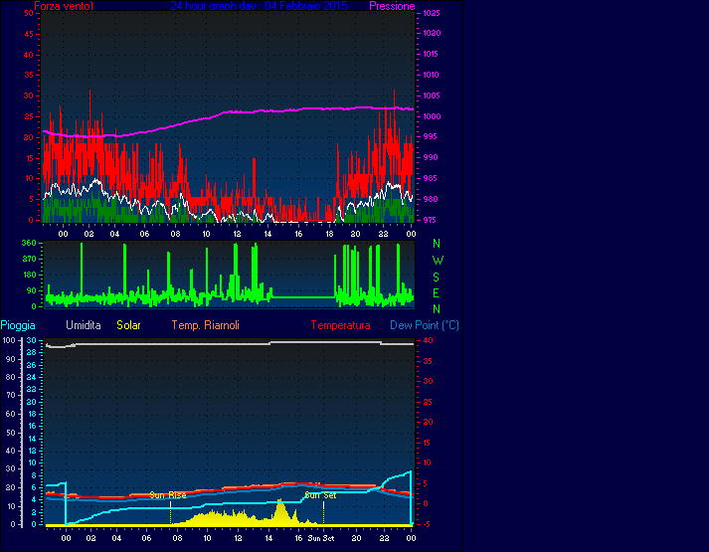Click the 1025 value on pressure axis
This screenshot has width=709, height=552.
point(432,14)
